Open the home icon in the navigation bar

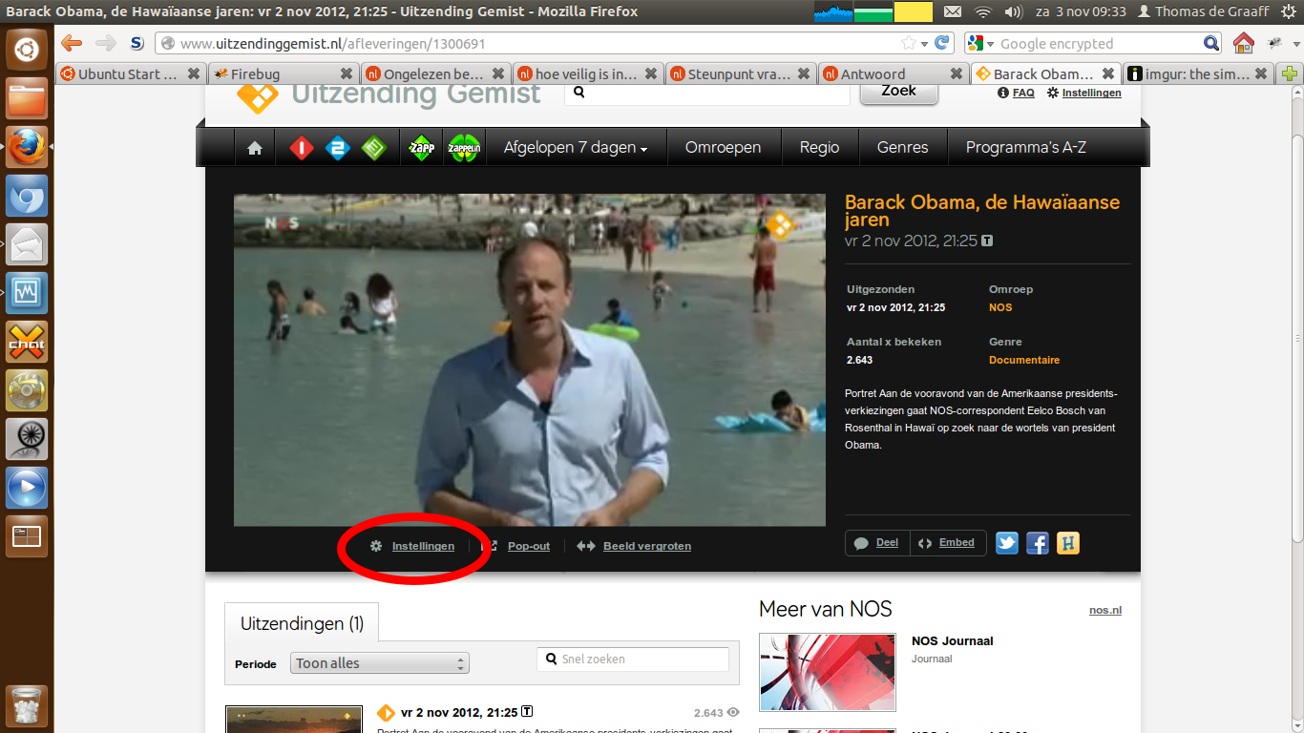[x=255, y=148]
